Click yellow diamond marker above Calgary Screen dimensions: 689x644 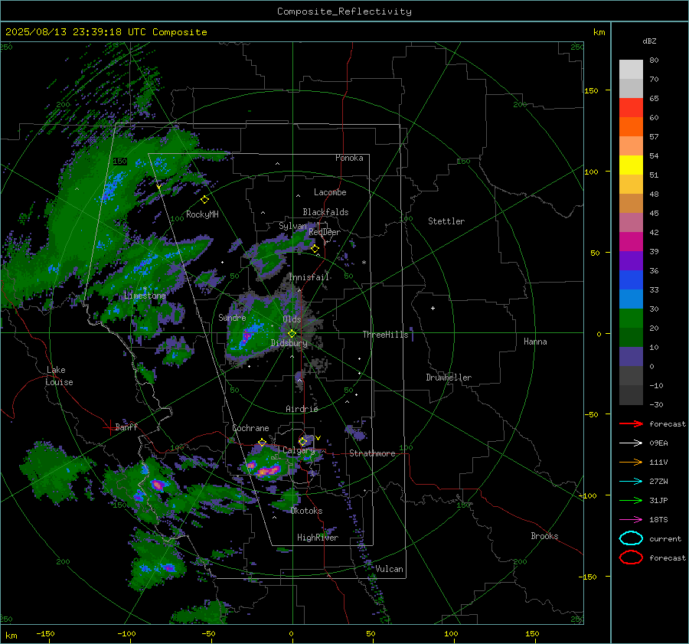[x=302, y=441]
